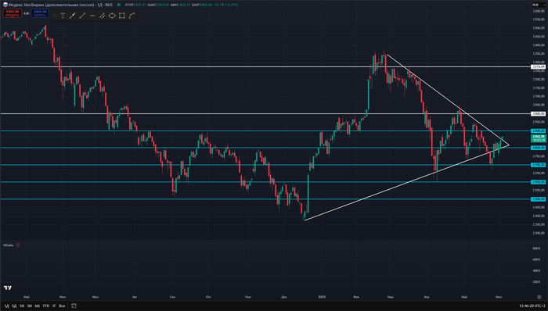The image size is (548, 311).
Task: Click the index title with 1Д · RUS
Action: [60, 5]
